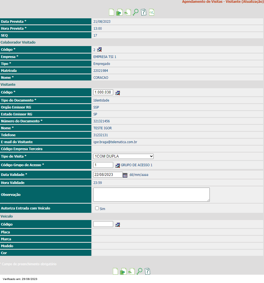Click the SEQ label
The image size is (264, 283).
pyautogui.click(x=4, y=36)
